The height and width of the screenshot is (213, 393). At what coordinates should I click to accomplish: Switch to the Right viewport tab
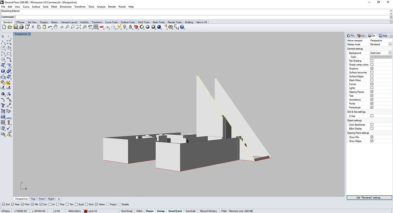coord(51,199)
